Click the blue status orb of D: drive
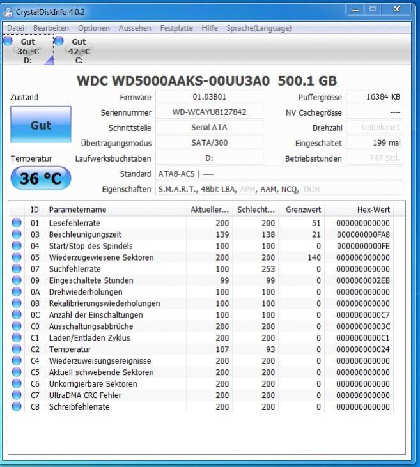Viewport: 420px width, 467px height. [8, 41]
